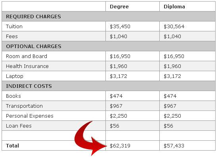This screenshot has height=157, width=218.
Task: Click the OPTIONAL CHARGES section header
Action: coord(34,47)
